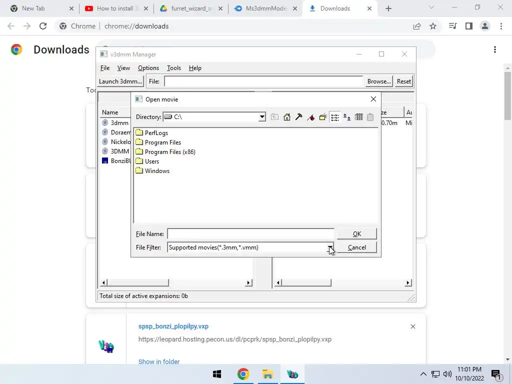Image resolution: width=512 pixels, height=384 pixels.
Task: Click Cancel in the Open movie dialog
Action: coord(356,247)
